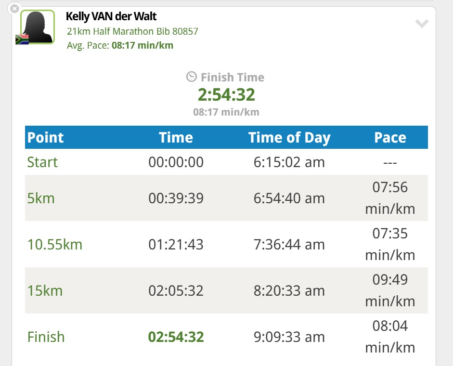Click the 9:09:33 am time of day
Image resolution: width=453 pixels, height=366 pixels.
(289, 337)
